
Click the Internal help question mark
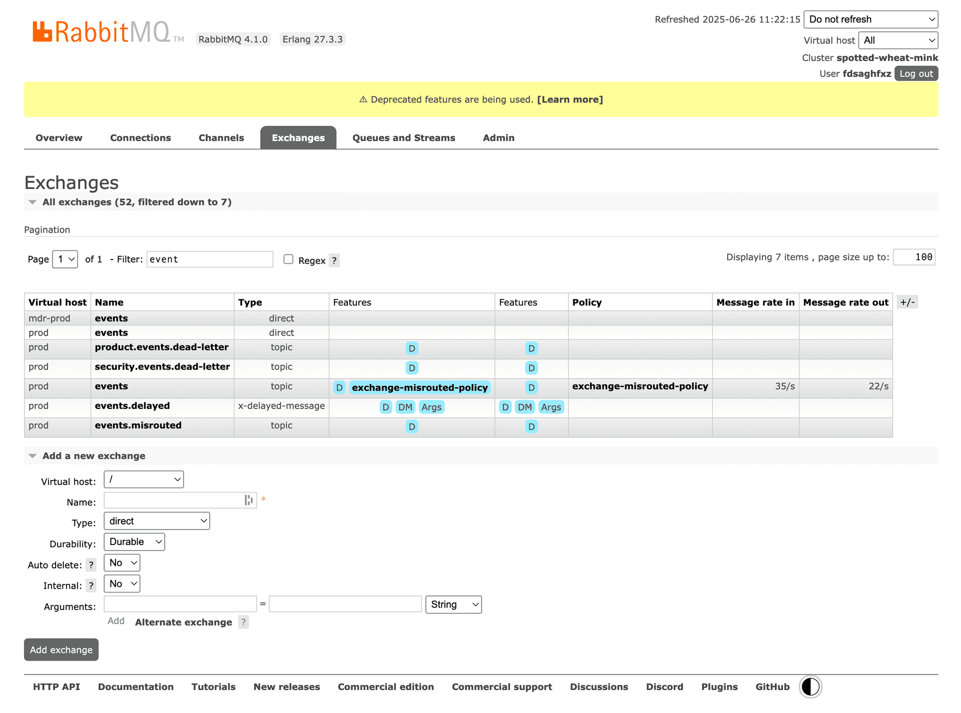pyautogui.click(x=91, y=585)
